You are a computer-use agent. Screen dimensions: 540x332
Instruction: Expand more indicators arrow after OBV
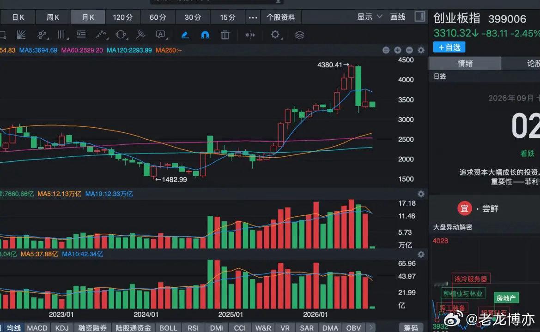tap(370, 327)
